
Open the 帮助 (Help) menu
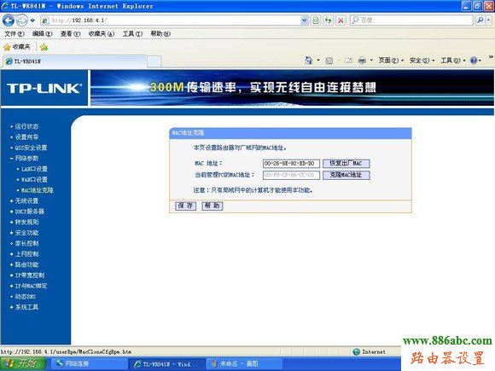coord(160,34)
